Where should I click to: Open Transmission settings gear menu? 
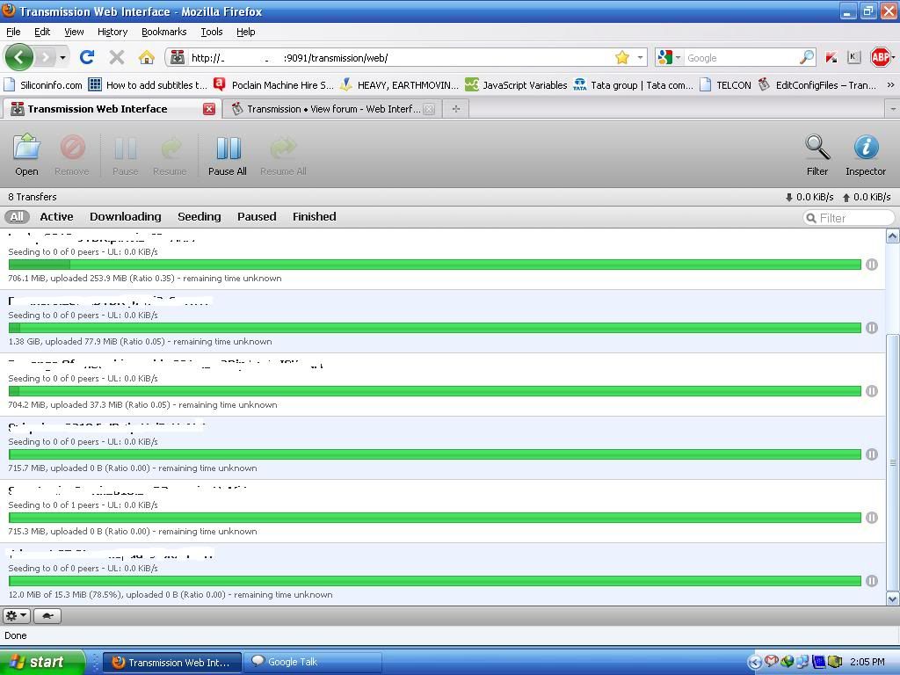pos(16,616)
